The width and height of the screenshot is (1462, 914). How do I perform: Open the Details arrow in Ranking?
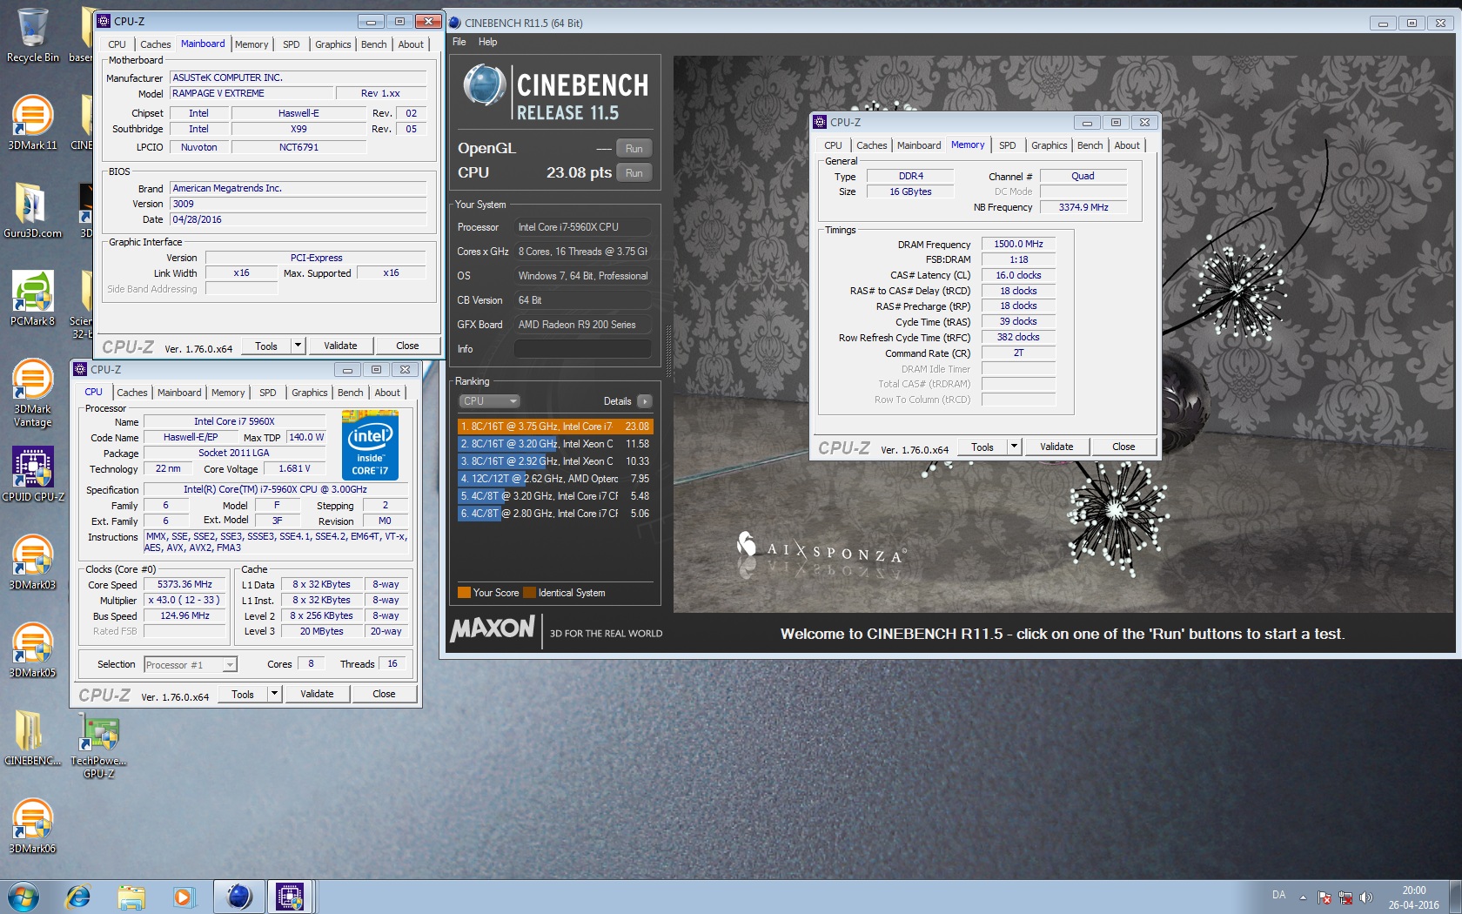pos(644,401)
